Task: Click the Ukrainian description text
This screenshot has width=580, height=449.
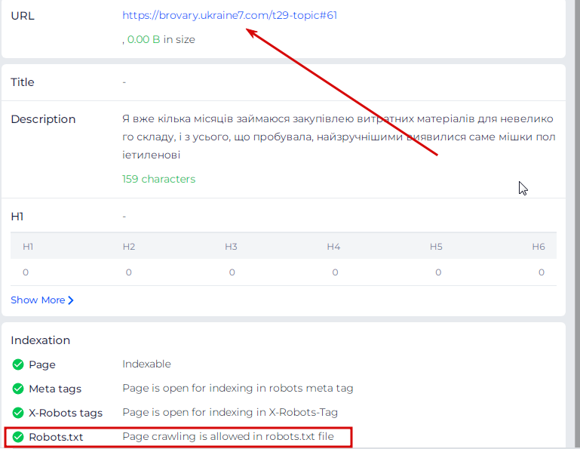Action: pos(339,137)
